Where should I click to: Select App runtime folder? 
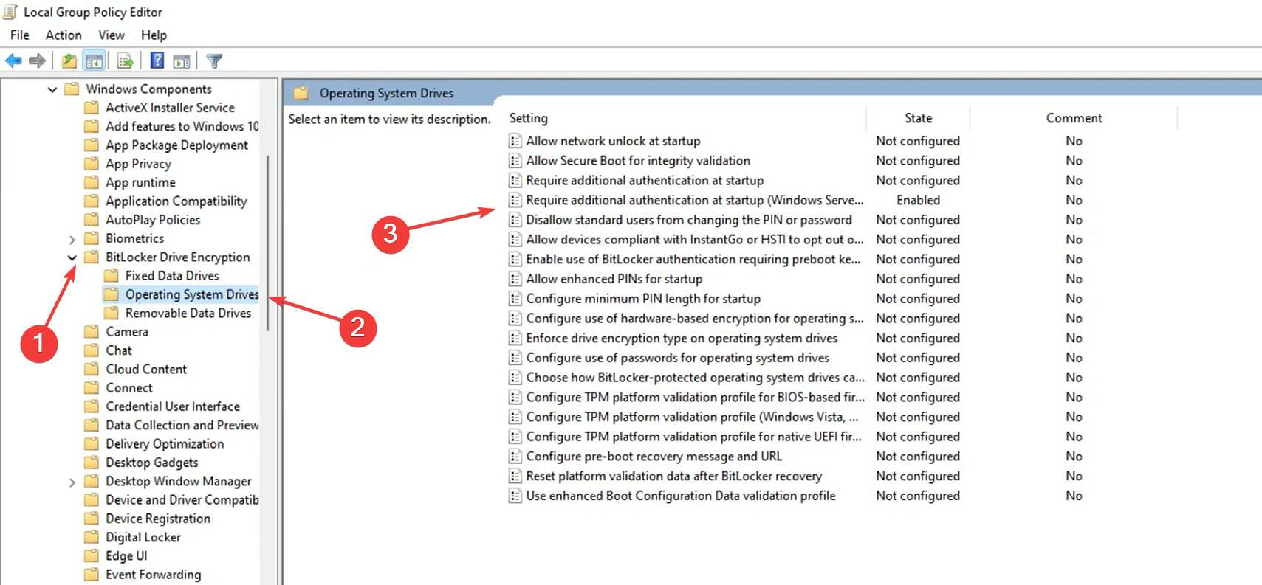pyautogui.click(x=140, y=182)
